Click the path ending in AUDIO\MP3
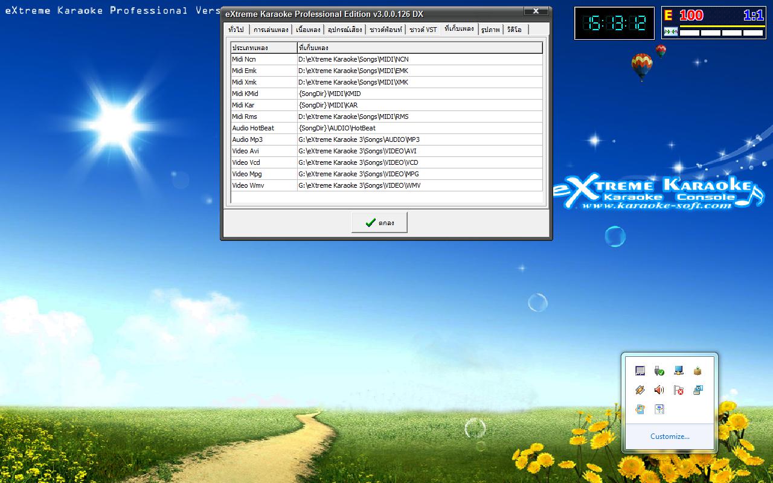 pos(420,139)
